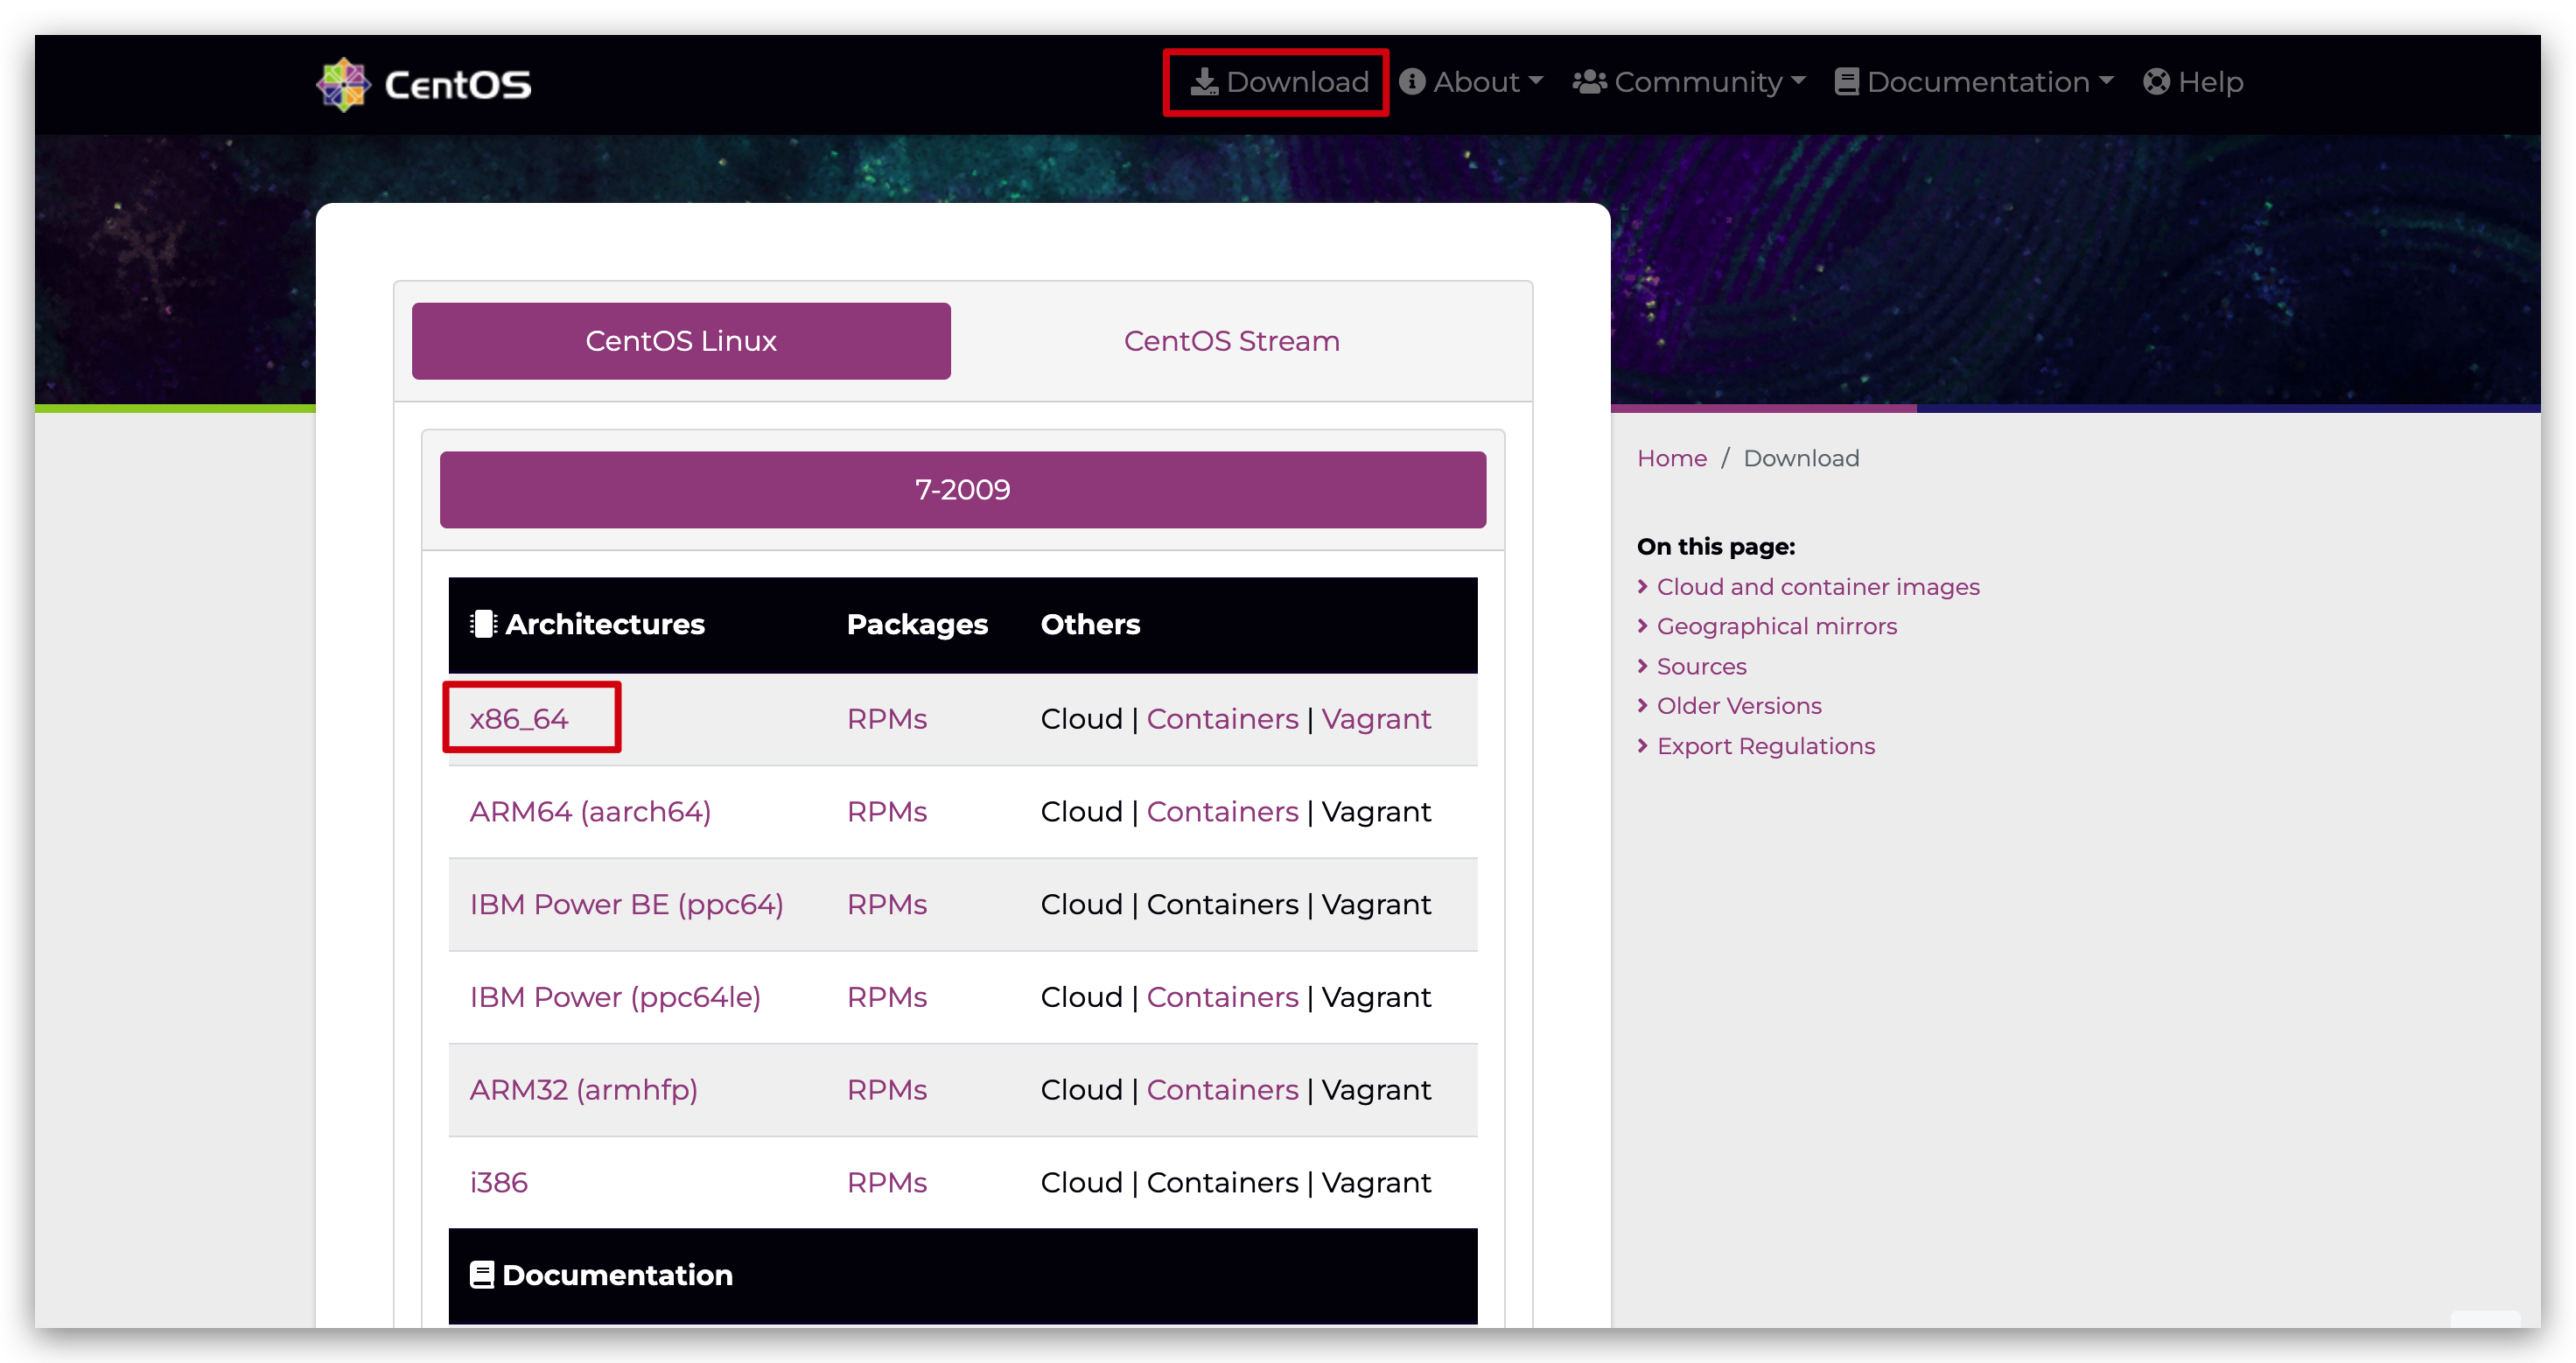The width and height of the screenshot is (2576, 1363).
Task: Select the 7-2009 version tab
Action: click(963, 490)
